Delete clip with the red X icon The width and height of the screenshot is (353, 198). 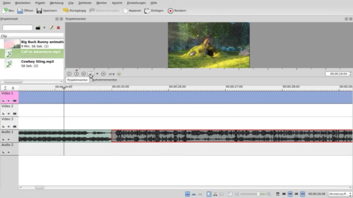(58, 28)
